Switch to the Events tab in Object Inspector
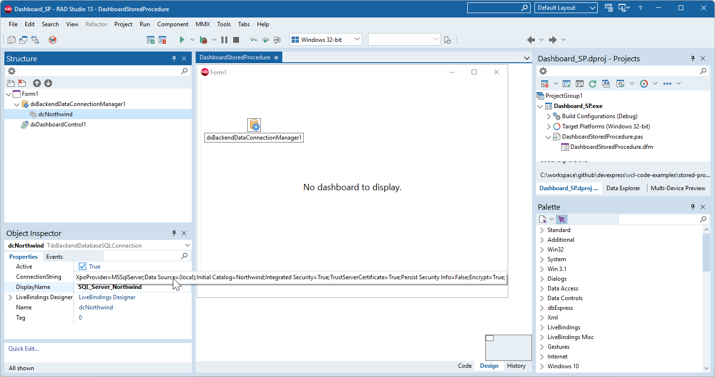Viewport: 715px width, 377px height. click(x=54, y=257)
